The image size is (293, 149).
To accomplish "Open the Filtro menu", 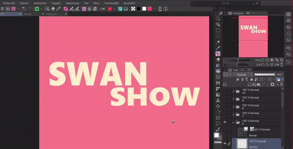I will point(96,3).
